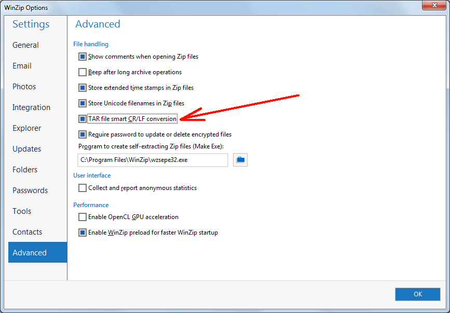Switch to the Email settings page
The height and width of the screenshot is (313, 450).
pos(37,66)
